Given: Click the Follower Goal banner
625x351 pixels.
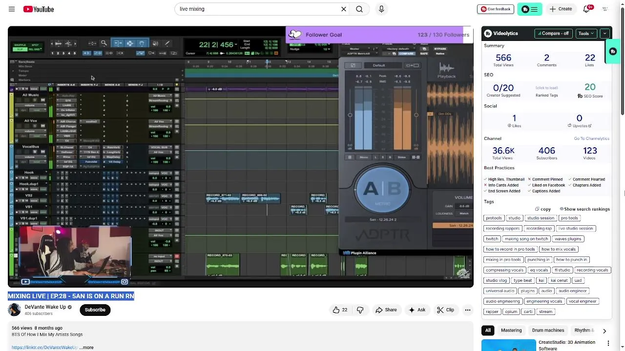Looking at the screenshot, I should (379, 35).
